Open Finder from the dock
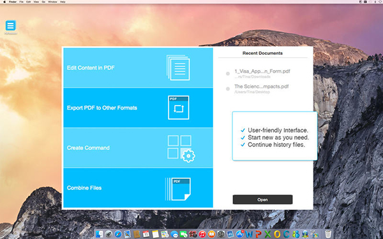Viewport: 383px width, 239px height. pyautogui.click(x=100, y=234)
